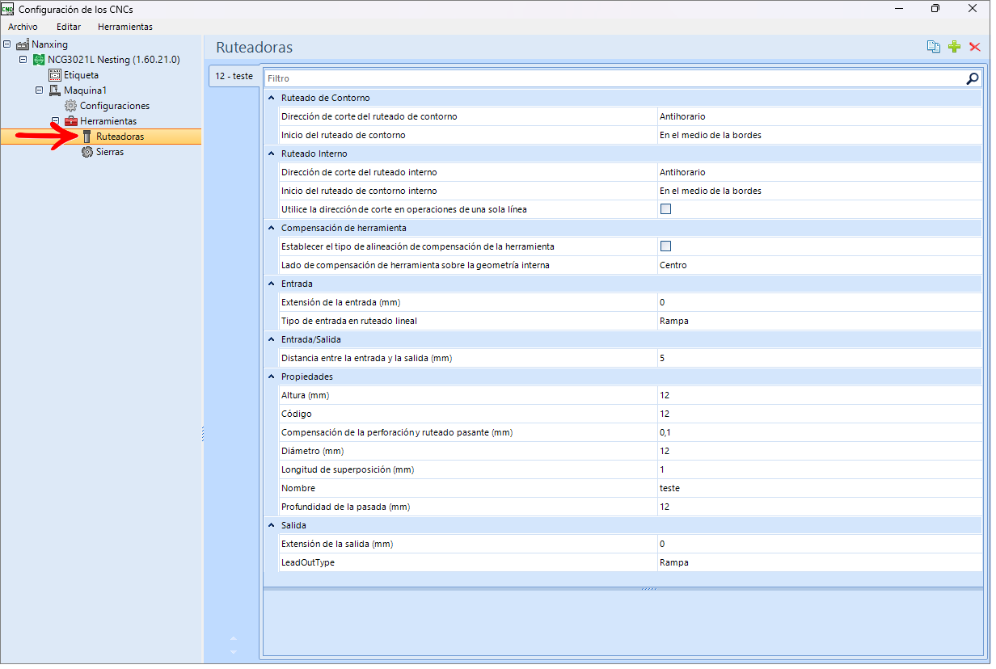
Task: Edit Altura (mm) value
Action: tap(818, 395)
